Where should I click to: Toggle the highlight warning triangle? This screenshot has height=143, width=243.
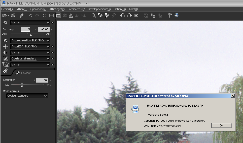[x=71, y=16]
